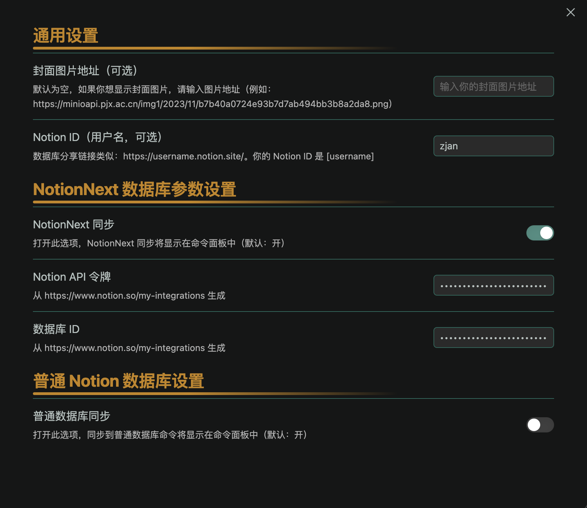Click the NotionNext 数据库参数设置 heading
This screenshot has width=587, height=508.
click(134, 190)
